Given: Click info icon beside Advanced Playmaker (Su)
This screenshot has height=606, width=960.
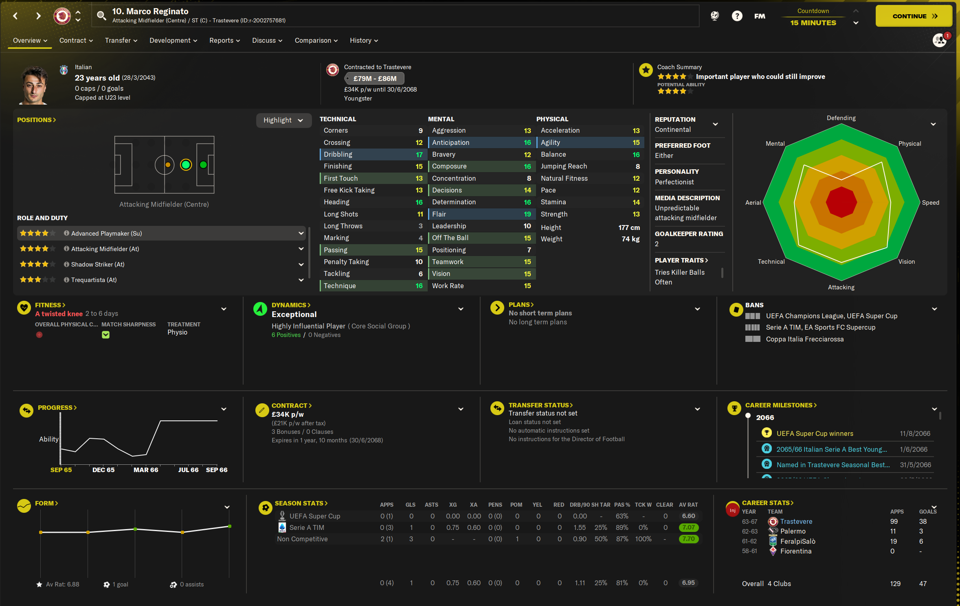Looking at the screenshot, I should (x=66, y=233).
